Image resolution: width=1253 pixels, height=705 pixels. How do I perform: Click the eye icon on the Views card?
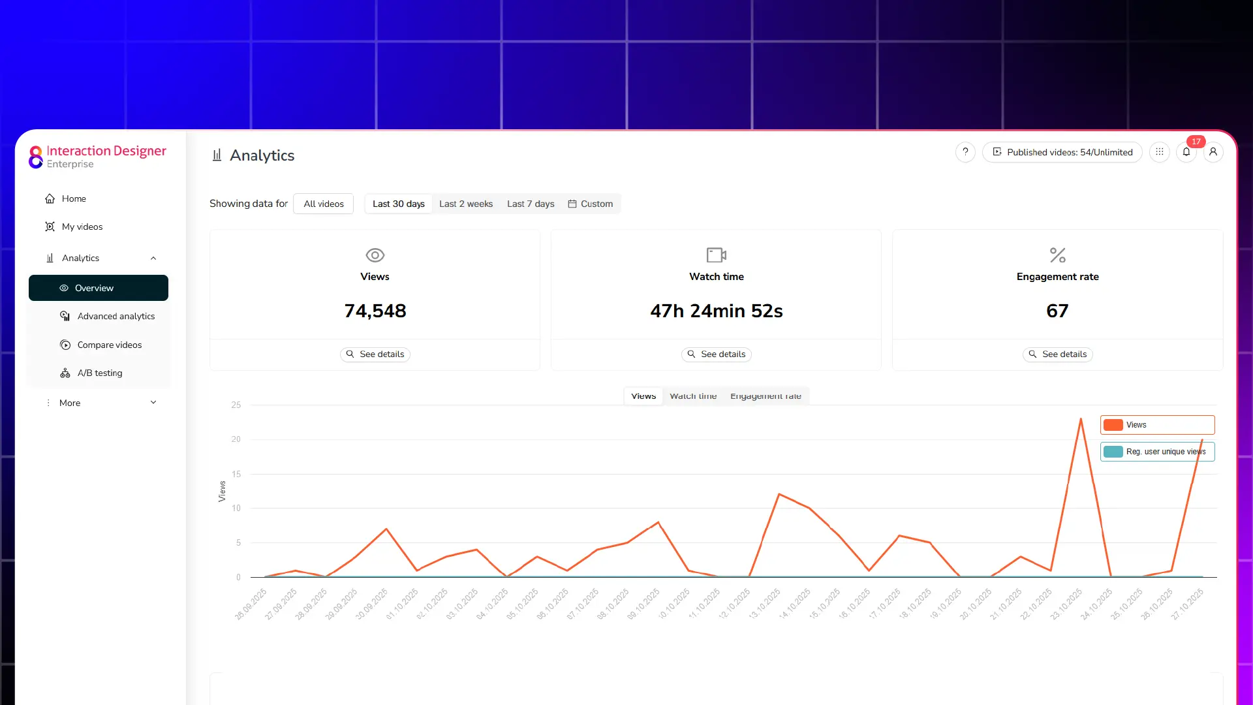coord(375,255)
